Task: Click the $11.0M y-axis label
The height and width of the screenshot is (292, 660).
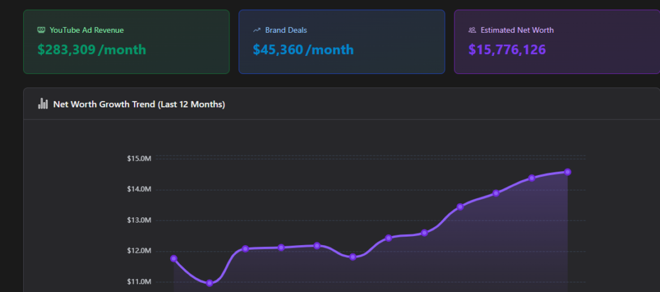Action: point(140,282)
